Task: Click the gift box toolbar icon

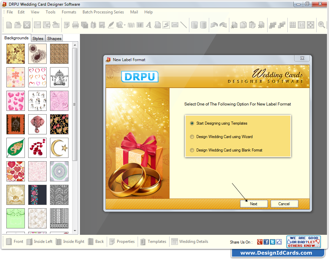Action: (x=93, y=25)
